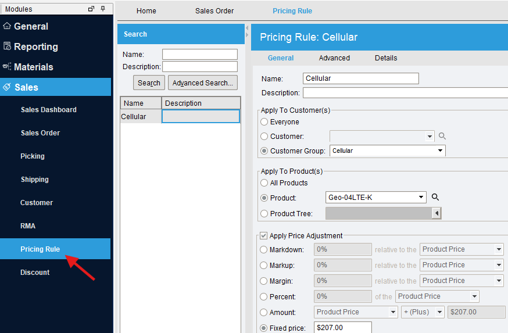Open the Details sub-tab

(386, 58)
